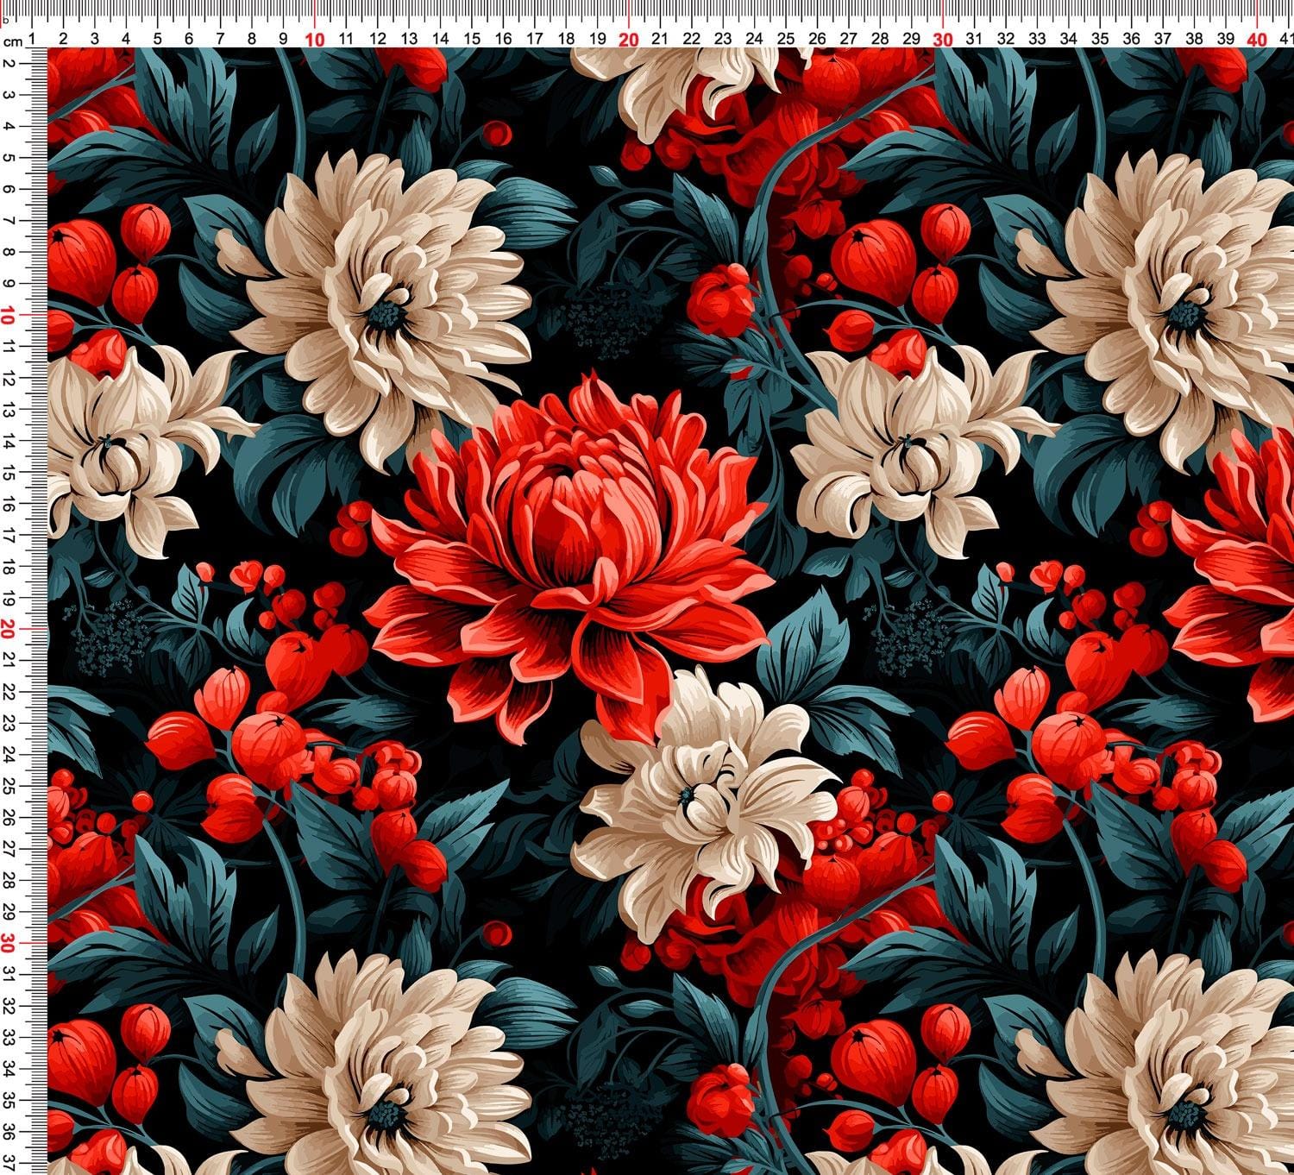Viewport: 1294px width, 1175px height.
Task: Click the red 30 mark on the vertical ruler
Action: [8, 944]
